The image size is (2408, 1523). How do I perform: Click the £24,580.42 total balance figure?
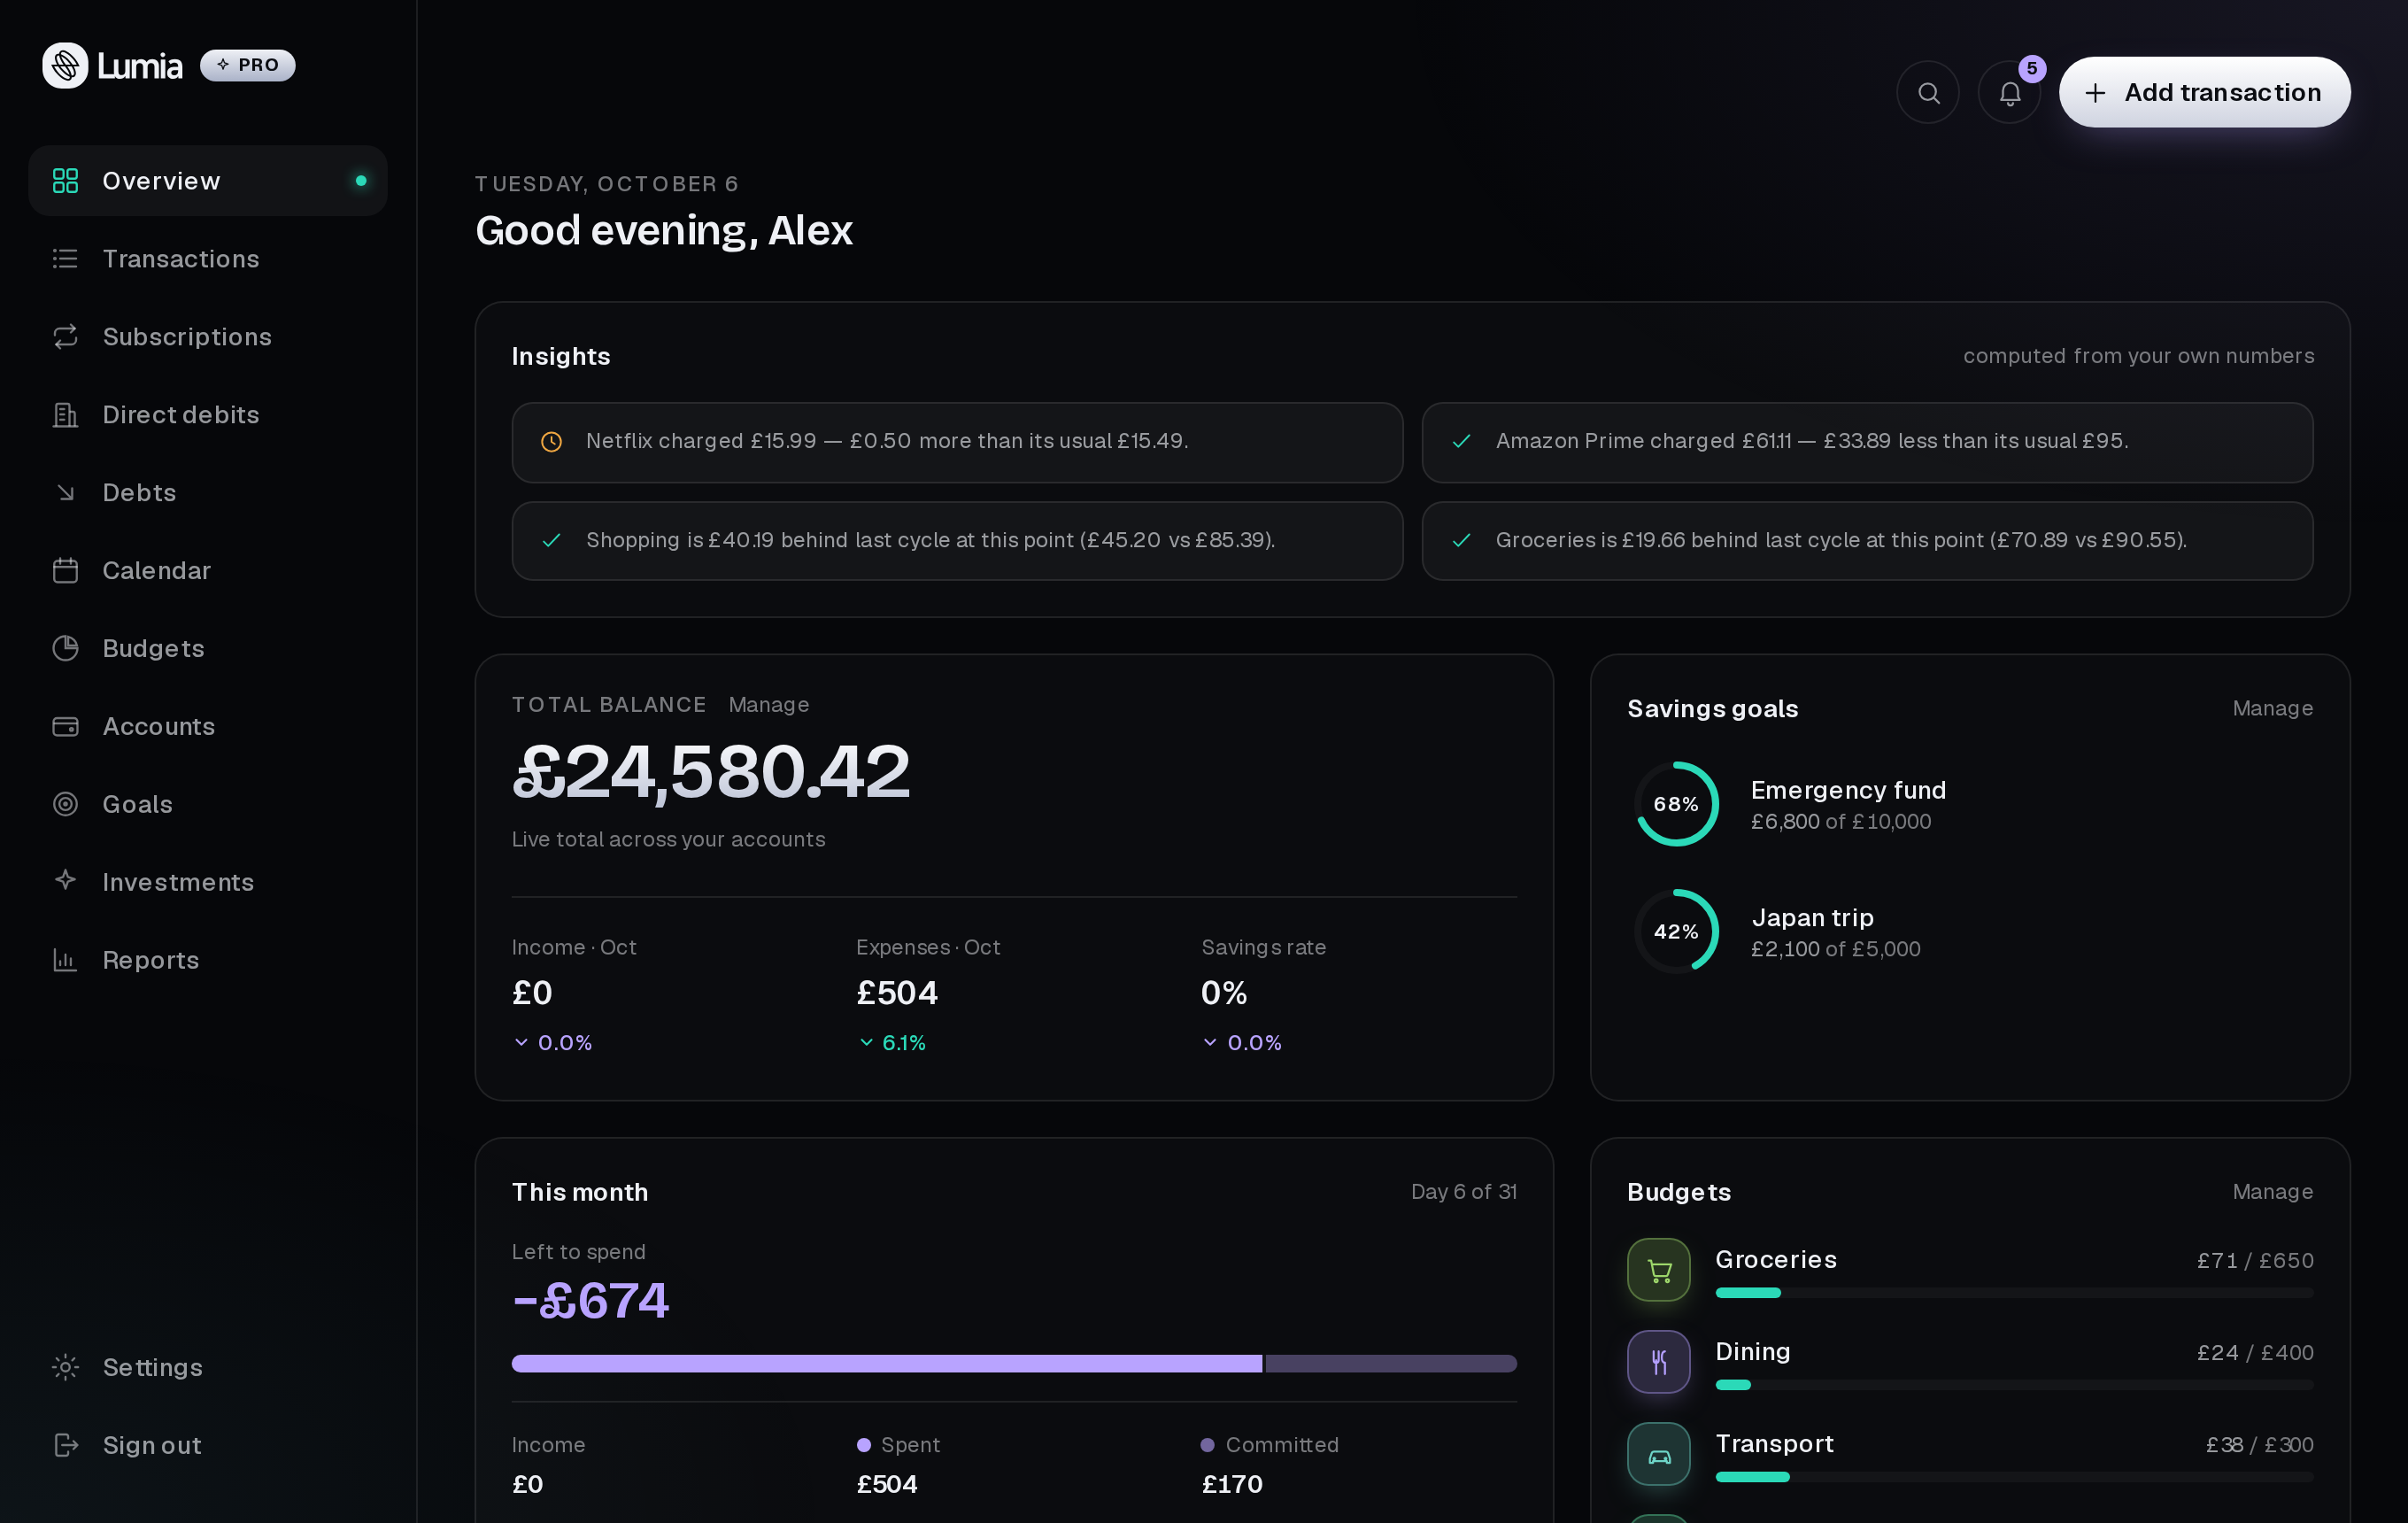tap(711, 773)
